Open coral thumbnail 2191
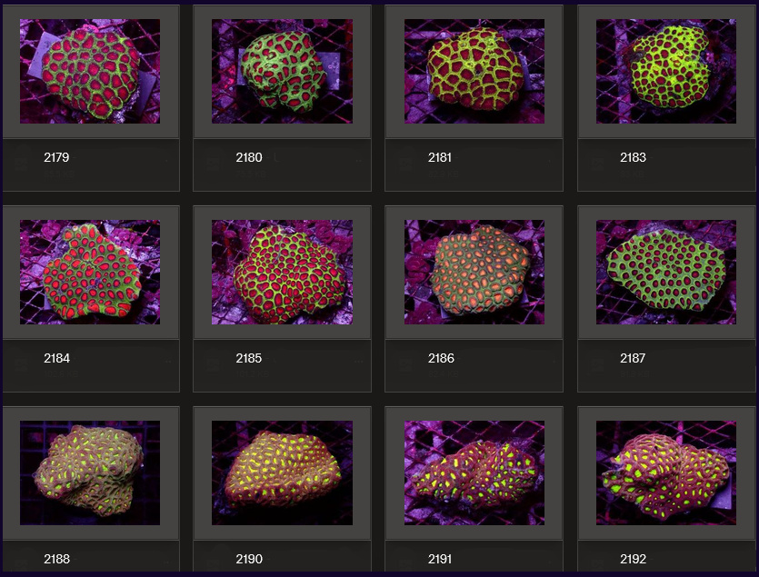This screenshot has height=577, width=759. (x=474, y=473)
